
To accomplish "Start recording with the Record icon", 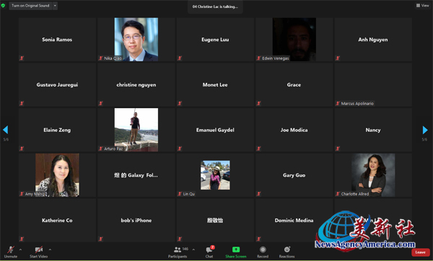I will 263,249.
